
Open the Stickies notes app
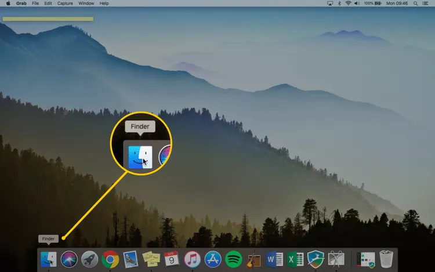tap(151, 259)
